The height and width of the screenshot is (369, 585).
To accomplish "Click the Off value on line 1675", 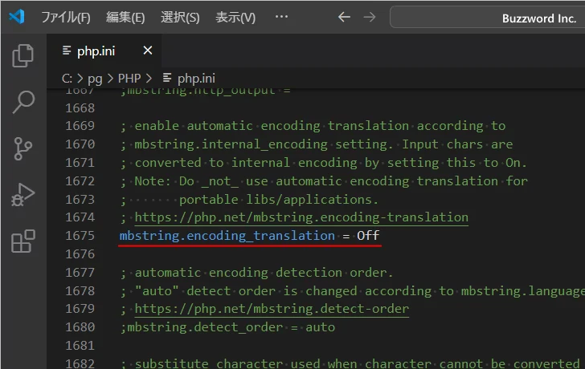I will (x=368, y=235).
